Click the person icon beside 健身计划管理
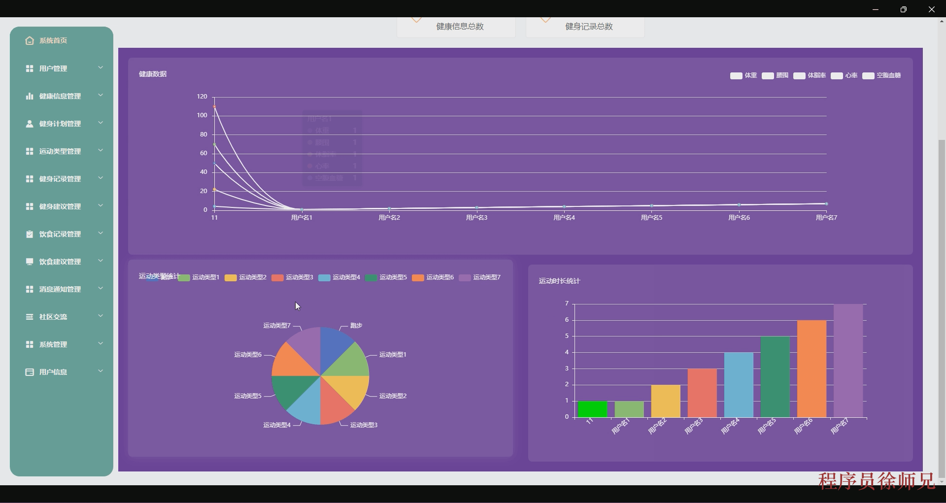Image resolution: width=946 pixels, height=503 pixels. tap(30, 124)
